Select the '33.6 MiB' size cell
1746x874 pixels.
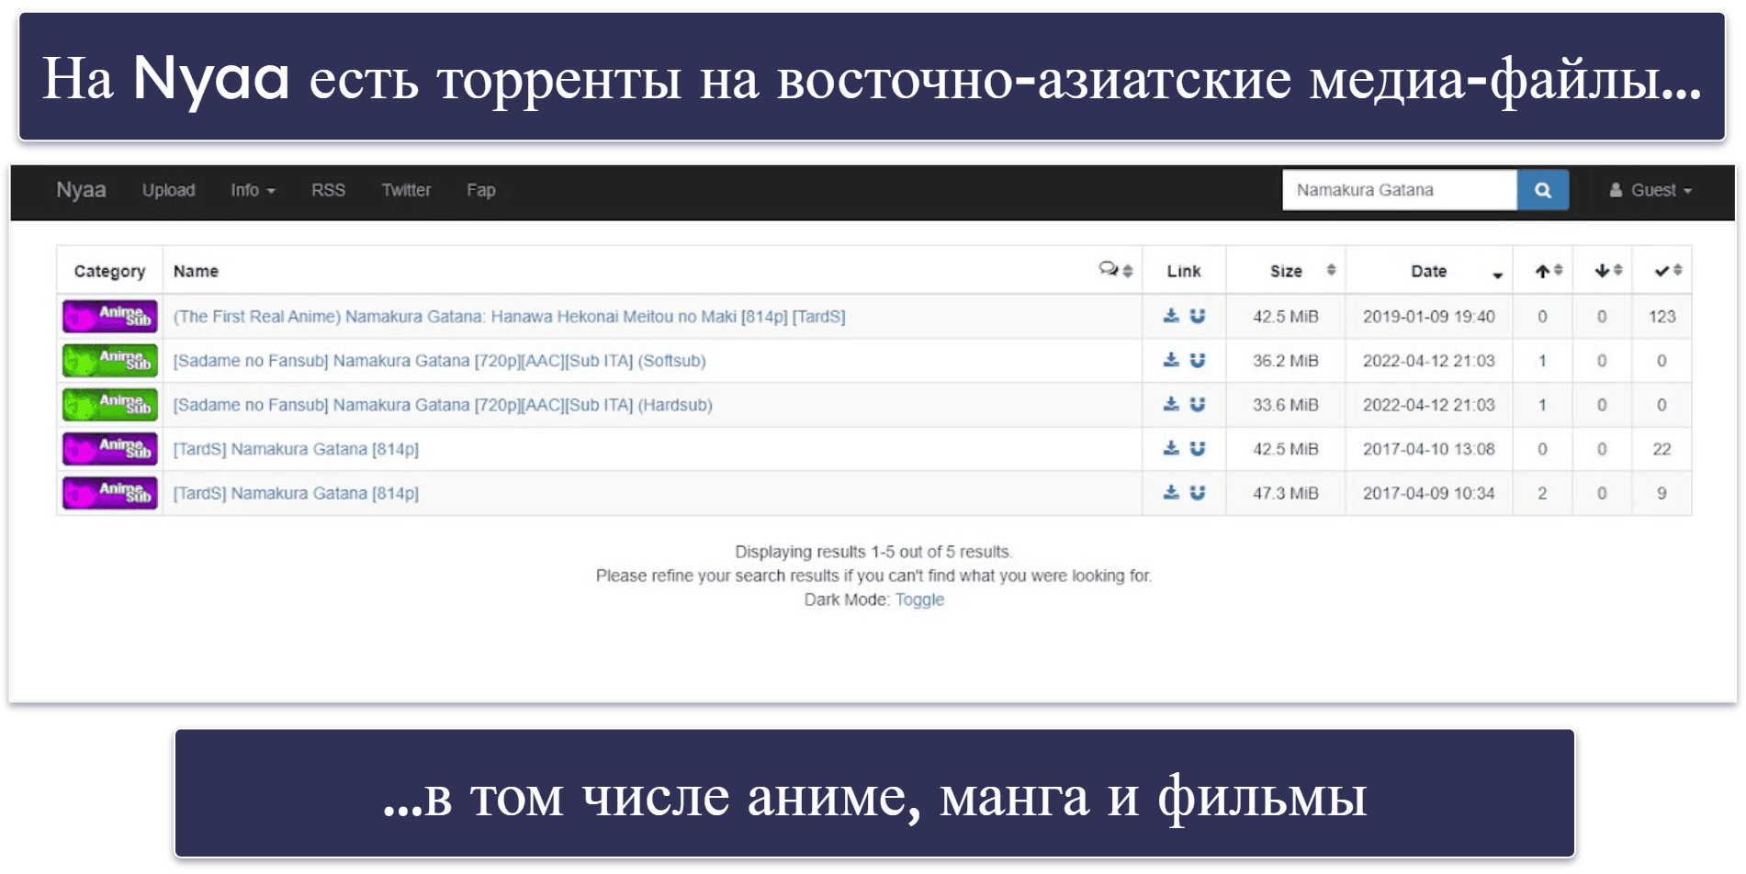(1286, 405)
